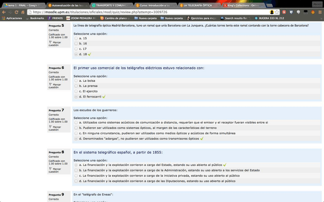This screenshot has width=324, height=202.
Task: Choose radio option b. La prensa
Action: click(x=76, y=86)
